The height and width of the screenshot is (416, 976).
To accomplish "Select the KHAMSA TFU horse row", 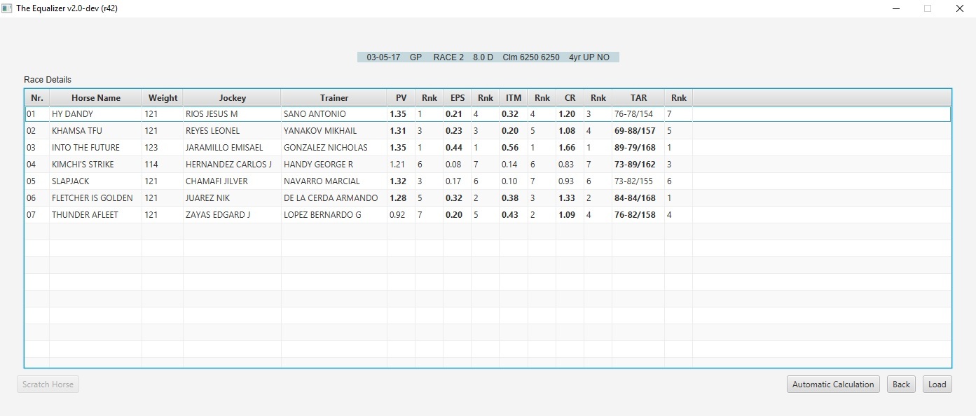I will (x=488, y=130).
